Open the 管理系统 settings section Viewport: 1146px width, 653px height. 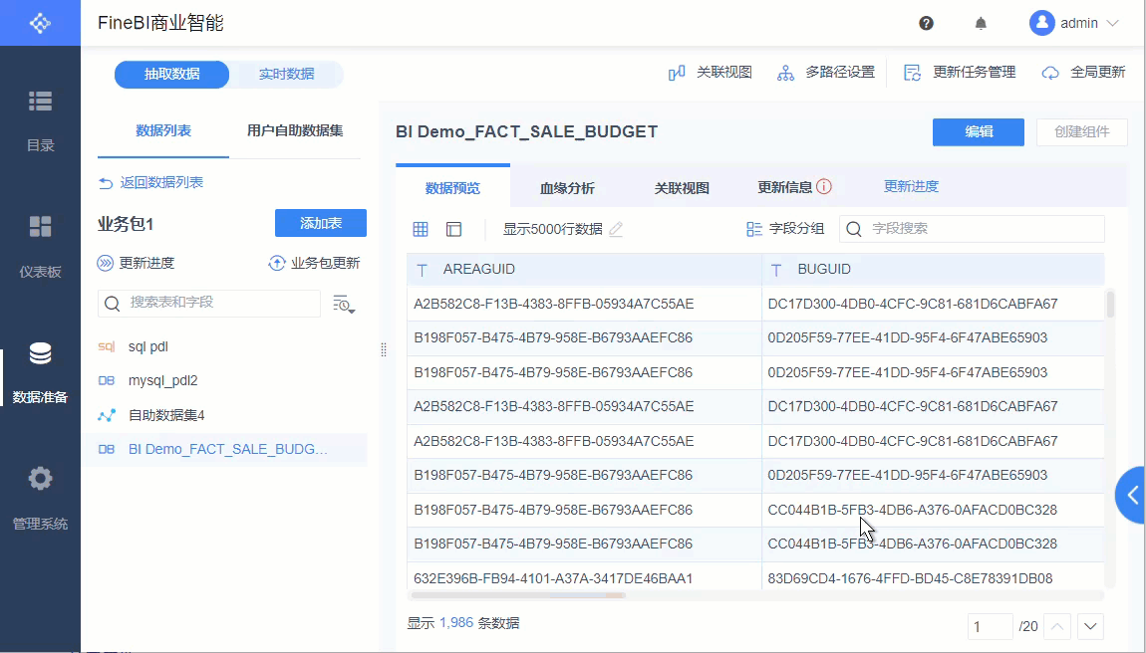40,499
